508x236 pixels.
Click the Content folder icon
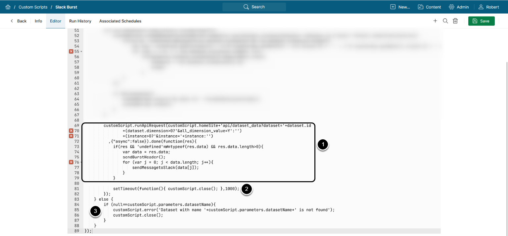click(x=421, y=7)
